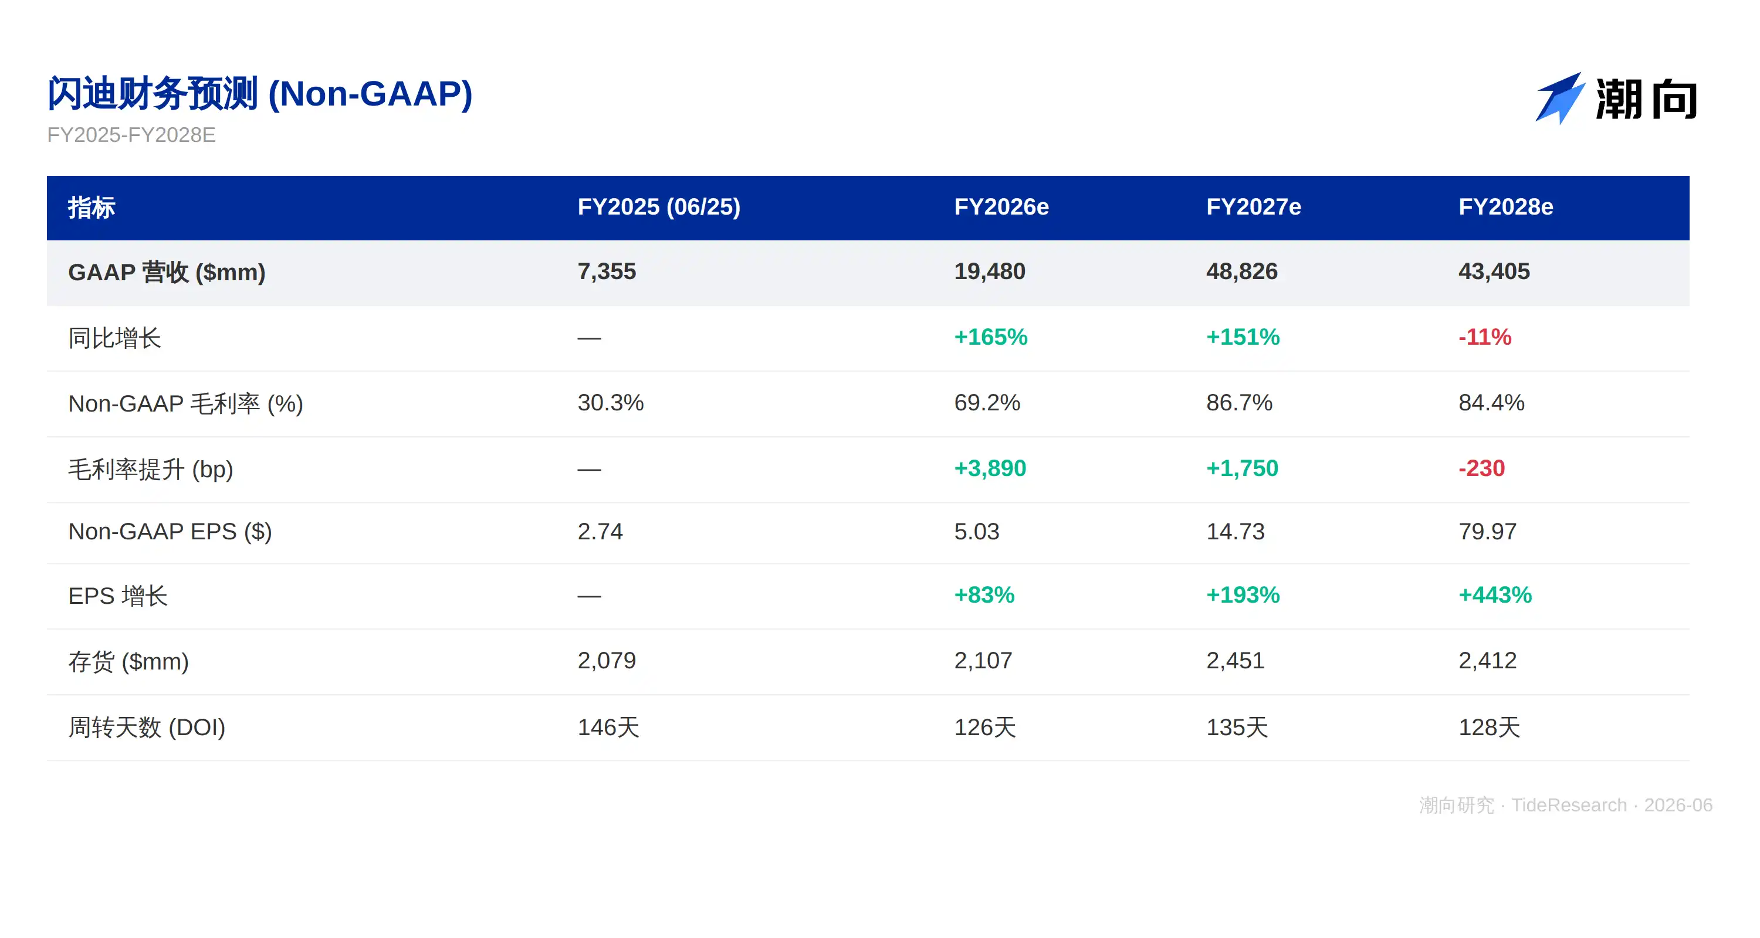Screen dimensions: 1760x938
Task: Select the red -11% growth value
Action: (1484, 337)
